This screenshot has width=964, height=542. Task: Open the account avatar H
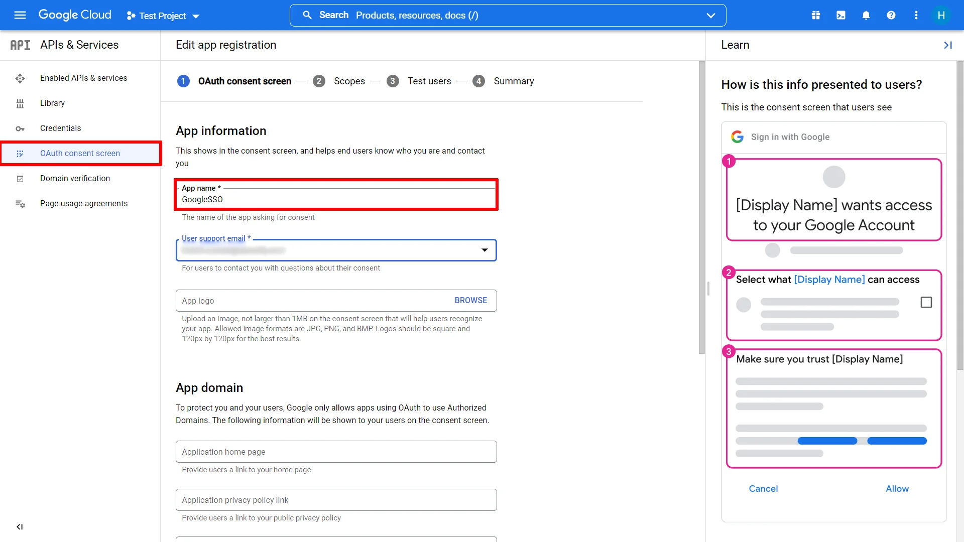[941, 15]
